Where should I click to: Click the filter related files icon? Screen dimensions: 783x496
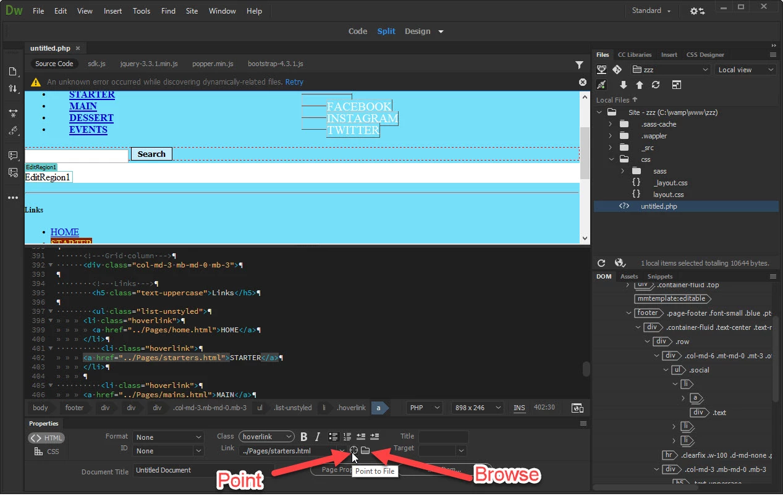579,64
